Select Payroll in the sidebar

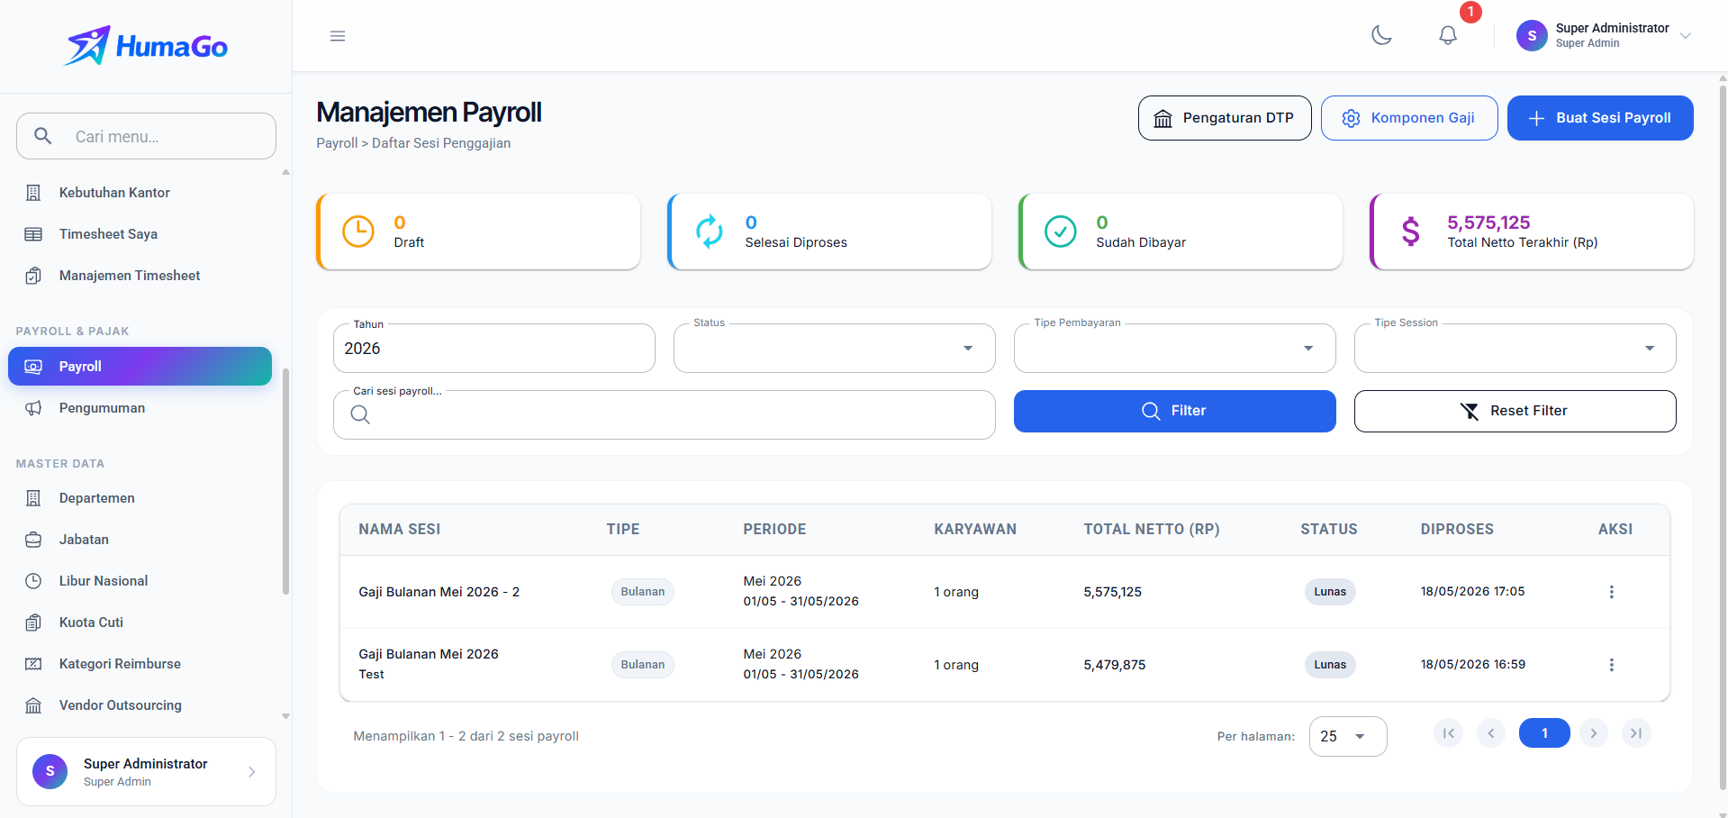[x=140, y=367]
